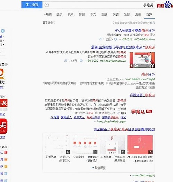The height and width of the screenshot is (182, 173).
Task: Play the fanxueyuan video thumbnail
Action: 142,60
